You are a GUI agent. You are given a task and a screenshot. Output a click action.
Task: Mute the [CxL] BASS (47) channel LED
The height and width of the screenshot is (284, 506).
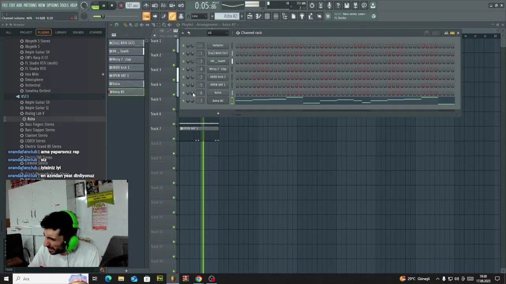click(x=183, y=53)
